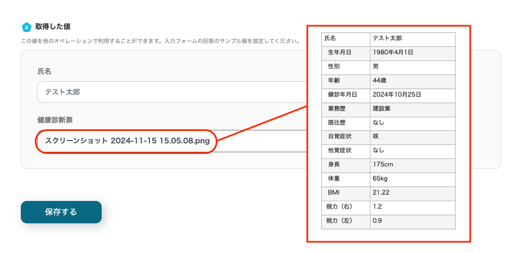The image size is (523, 253).
Task: Click the 44歳 value cell
Action: coord(412,82)
